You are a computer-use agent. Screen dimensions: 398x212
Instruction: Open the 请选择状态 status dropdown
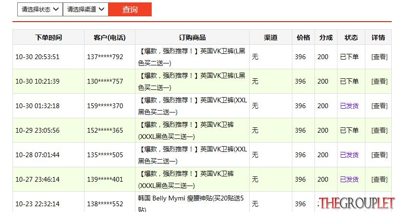40,10
